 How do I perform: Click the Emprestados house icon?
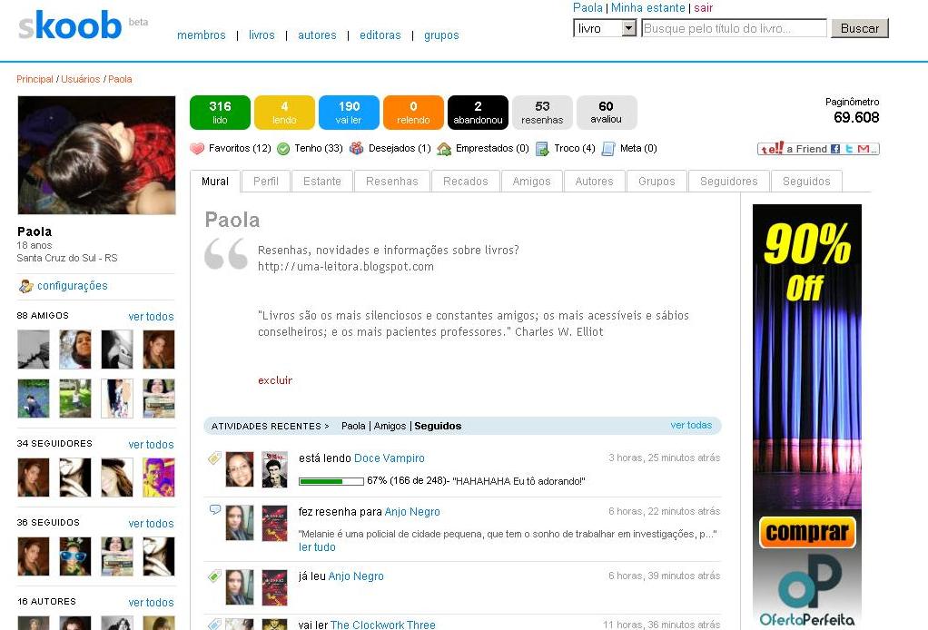click(x=443, y=149)
